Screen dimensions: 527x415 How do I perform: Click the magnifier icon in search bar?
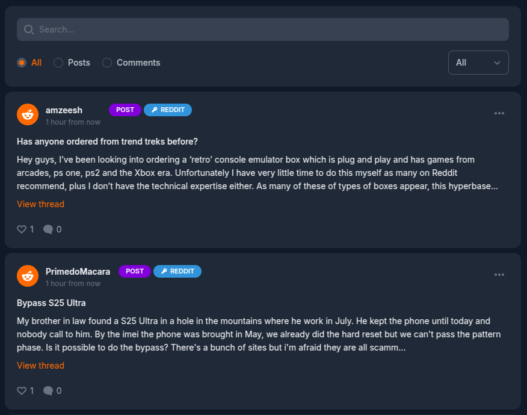tap(29, 30)
